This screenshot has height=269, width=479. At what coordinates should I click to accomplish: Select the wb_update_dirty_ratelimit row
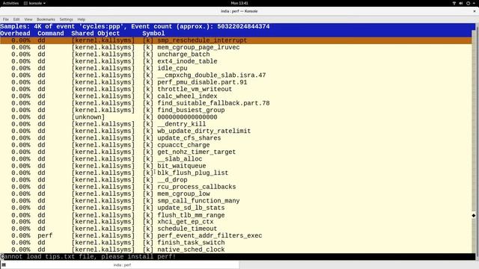coord(236,132)
